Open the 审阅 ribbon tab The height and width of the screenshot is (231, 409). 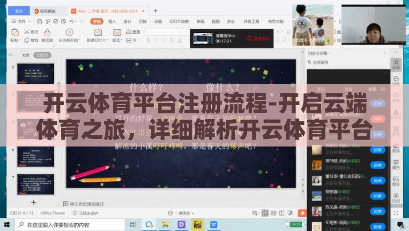(x=200, y=21)
